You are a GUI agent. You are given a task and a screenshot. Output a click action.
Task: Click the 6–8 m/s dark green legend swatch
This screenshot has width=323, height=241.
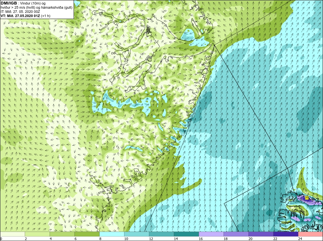tap(87, 234)
